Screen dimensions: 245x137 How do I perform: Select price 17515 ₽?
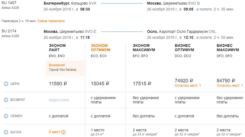click(x=142, y=84)
